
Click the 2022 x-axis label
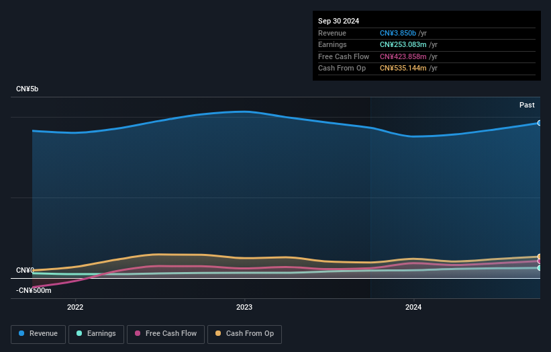pos(75,307)
